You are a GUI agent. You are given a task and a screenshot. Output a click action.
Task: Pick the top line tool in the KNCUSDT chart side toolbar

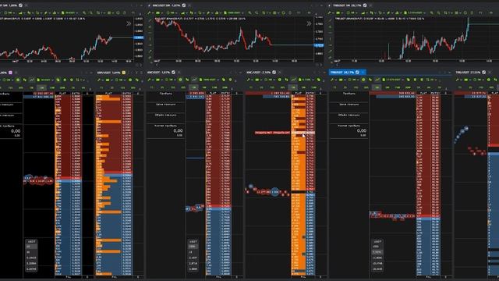pyautogui.click(x=150, y=20)
